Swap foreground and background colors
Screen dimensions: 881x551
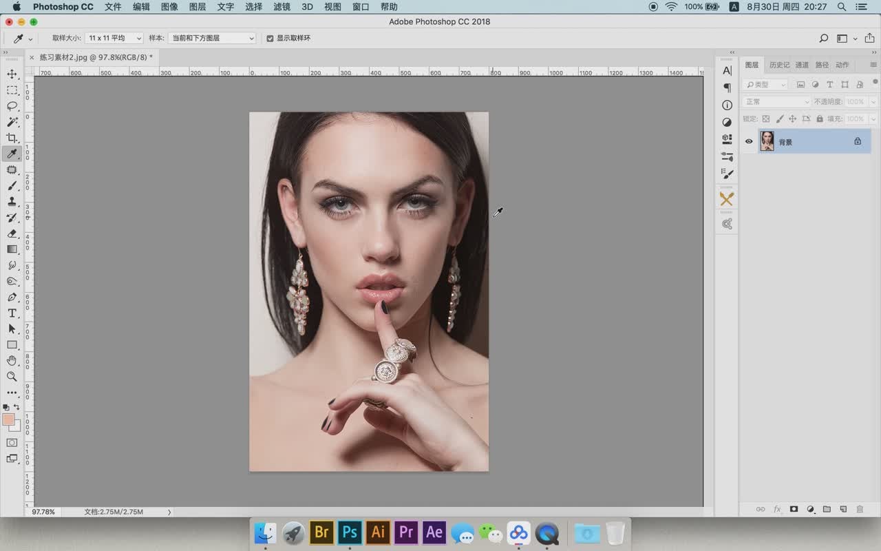[17, 407]
